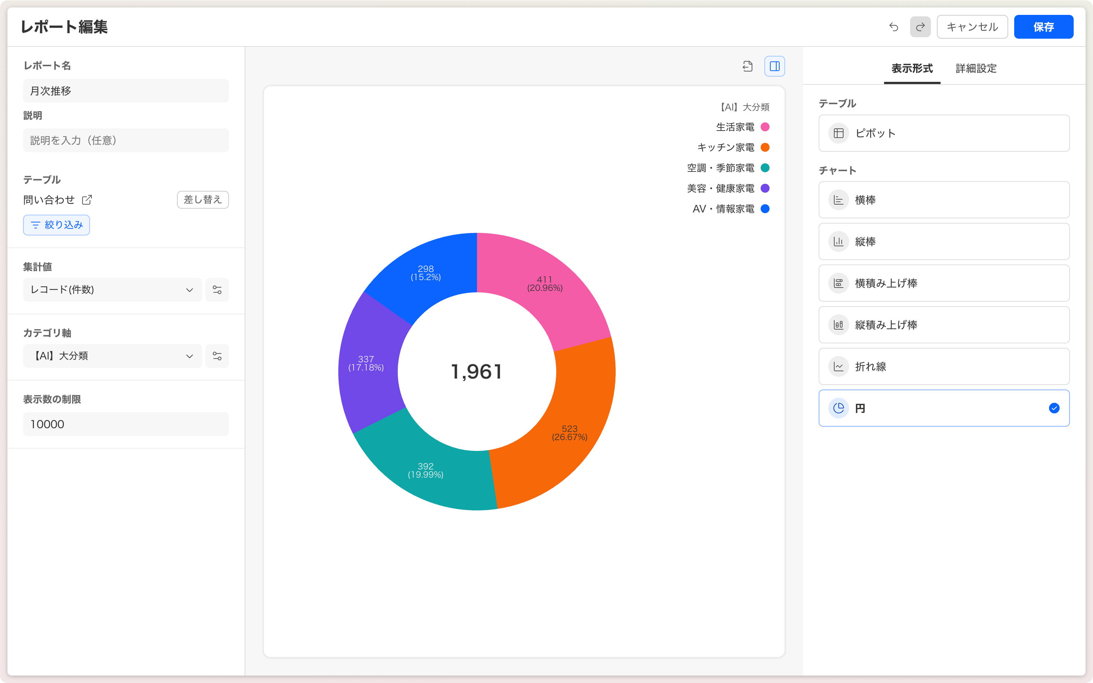Choose the 横棒 chart type

click(944, 200)
